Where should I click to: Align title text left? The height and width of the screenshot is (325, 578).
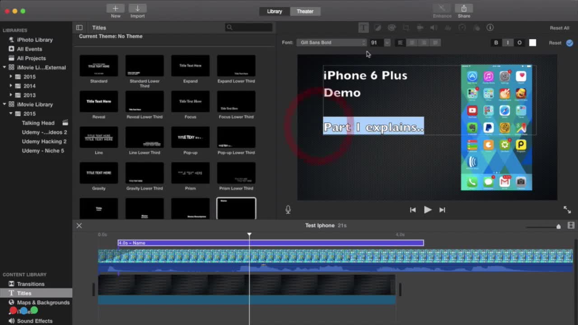coord(400,42)
